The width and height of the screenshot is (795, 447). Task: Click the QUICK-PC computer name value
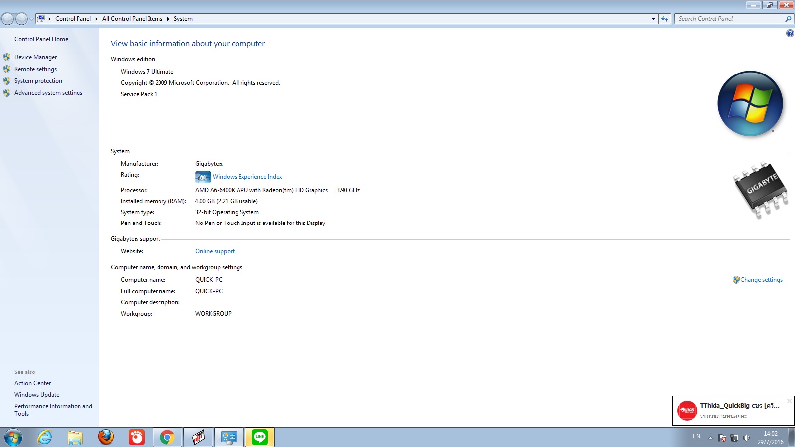coord(209,280)
